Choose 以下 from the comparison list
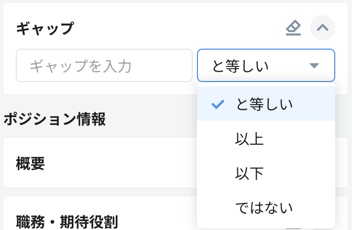This screenshot has width=352, height=230. [x=249, y=173]
